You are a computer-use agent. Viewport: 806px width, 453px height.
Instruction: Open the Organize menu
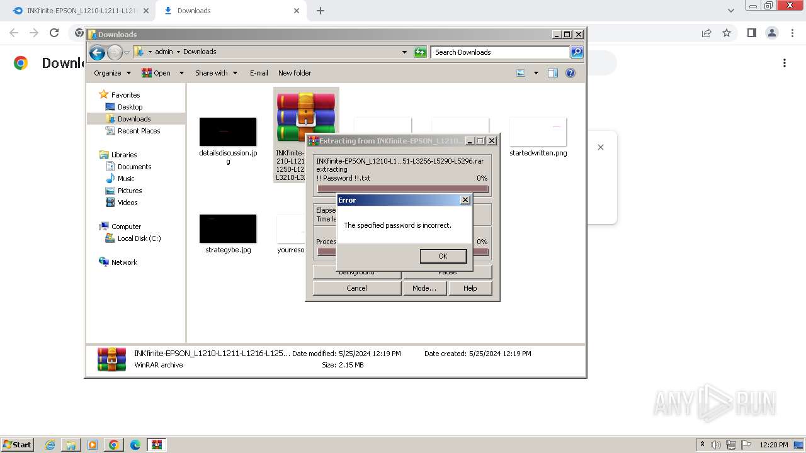point(112,73)
